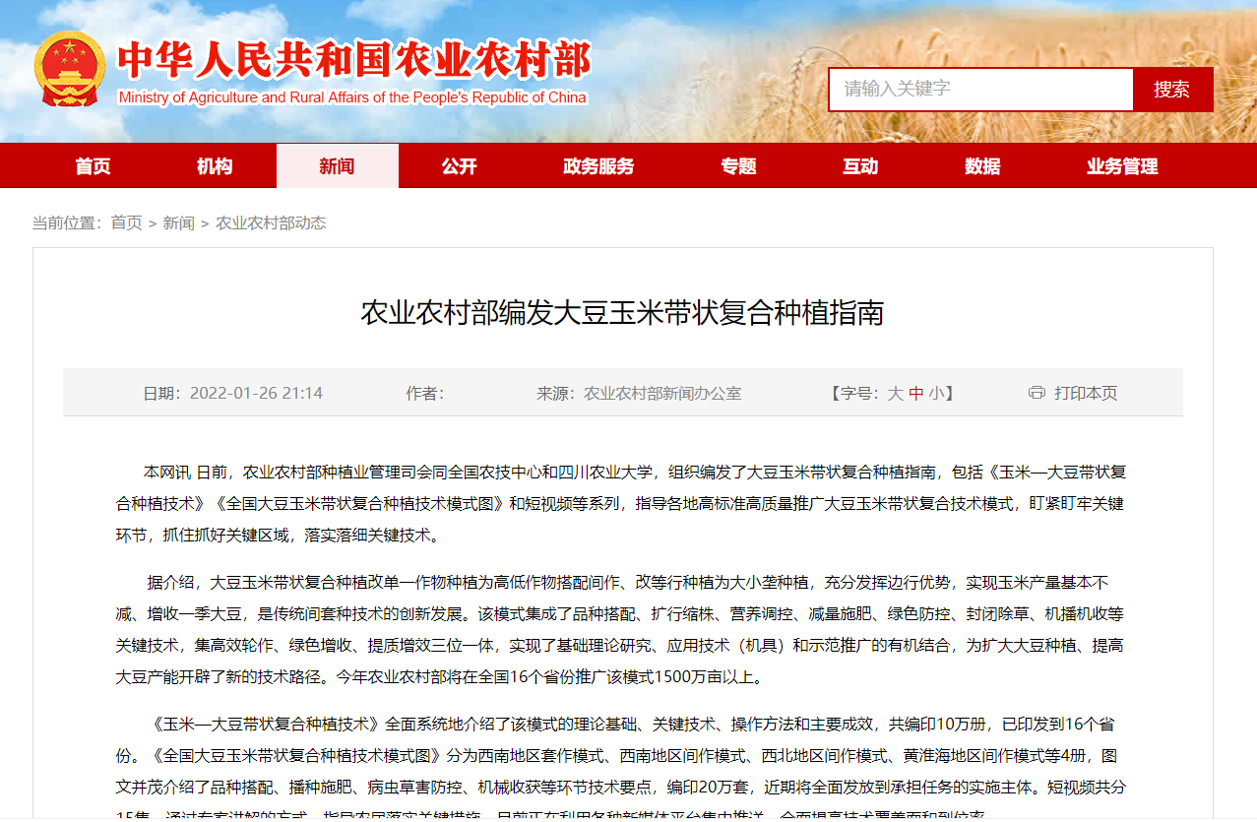Select the 新闻 navigation tab
Viewport: 1257px width, 822px height.
pos(337,166)
